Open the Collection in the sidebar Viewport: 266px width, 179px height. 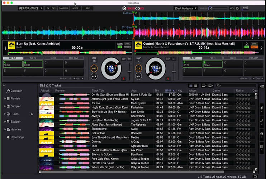[x=14, y=91]
